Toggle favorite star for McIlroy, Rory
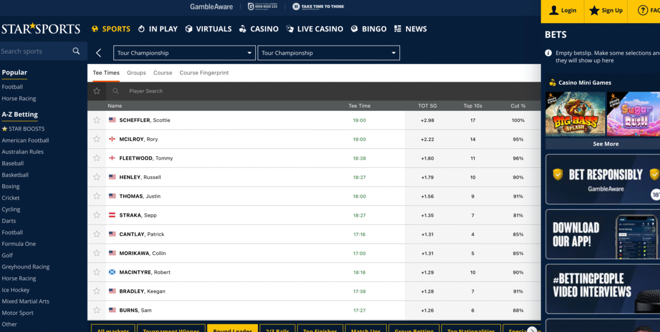 point(97,139)
